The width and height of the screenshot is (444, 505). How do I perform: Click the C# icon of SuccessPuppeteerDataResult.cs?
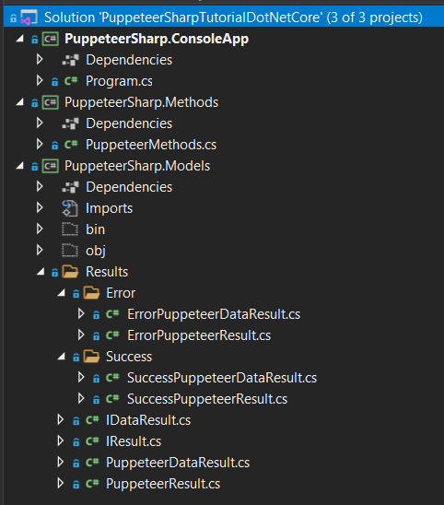[112, 377]
